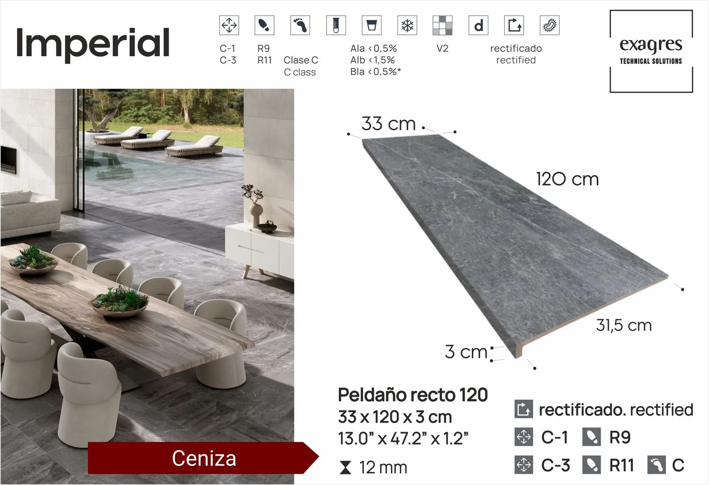Select the Peldaño recto 120 product heading

pos(413,395)
